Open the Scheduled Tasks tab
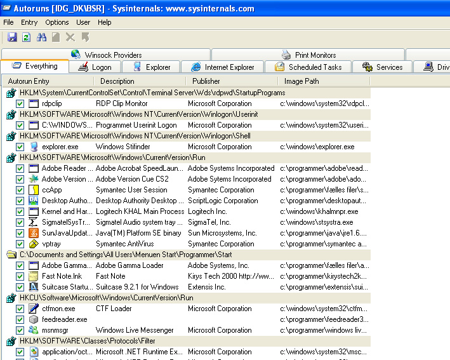 (308, 67)
